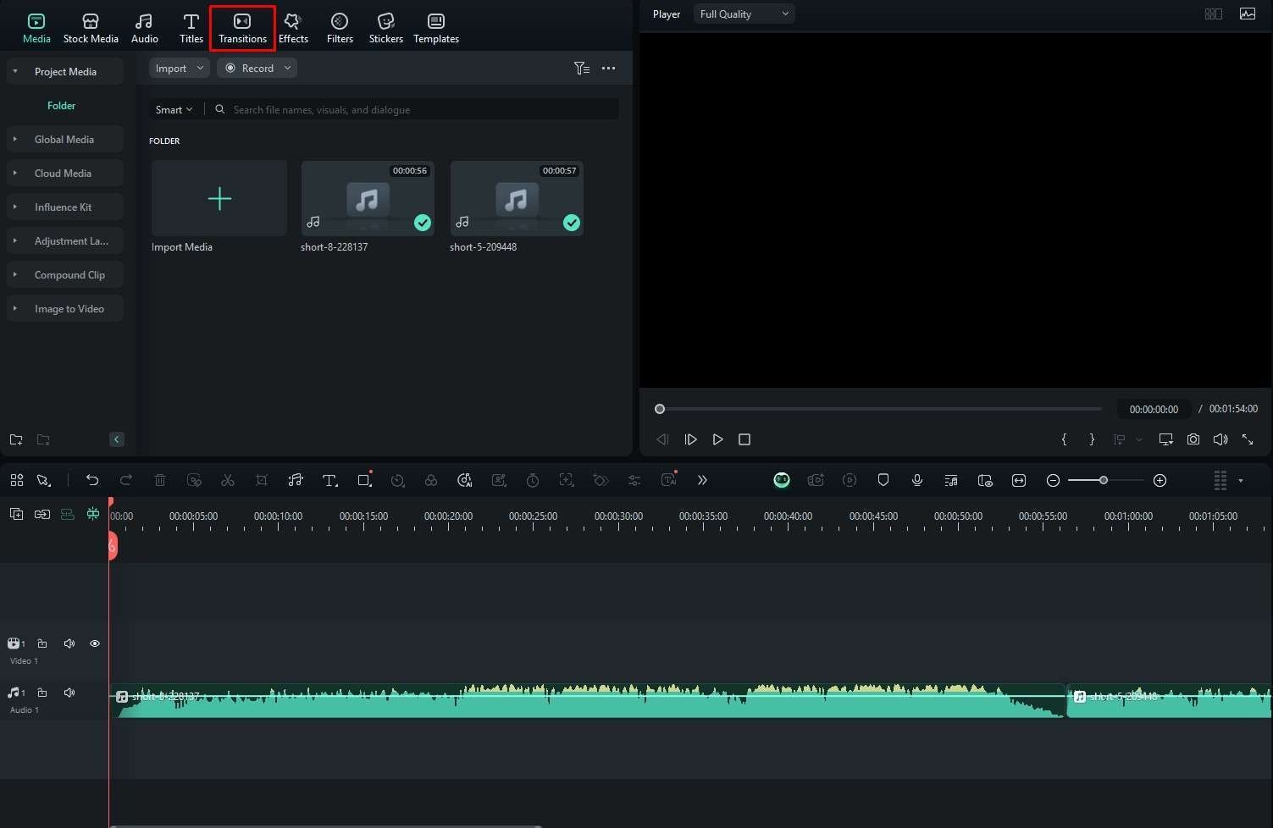Expand the Influence Kit section
The height and width of the screenshot is (828, 1273).
click(15, 207)
